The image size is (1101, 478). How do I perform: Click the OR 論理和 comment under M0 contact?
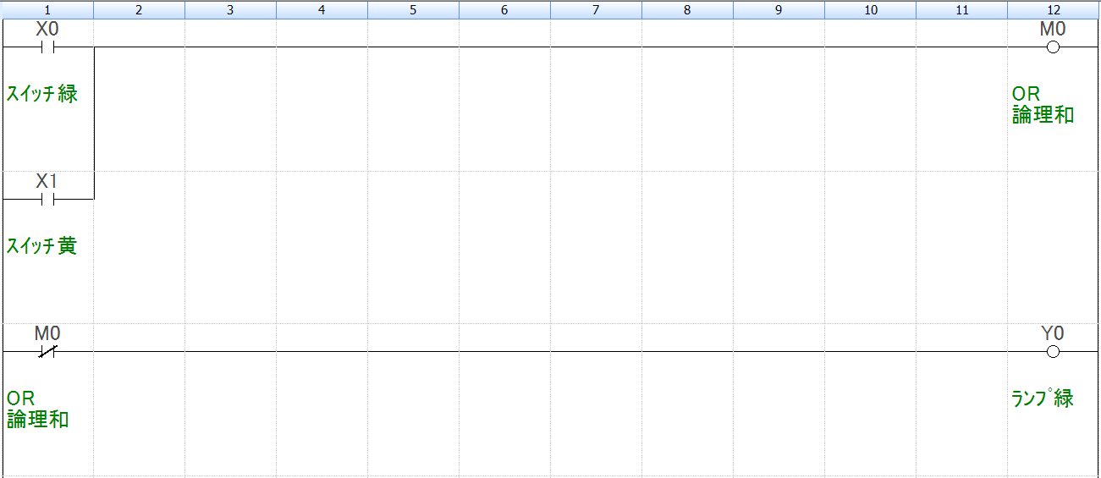point(38,409)
